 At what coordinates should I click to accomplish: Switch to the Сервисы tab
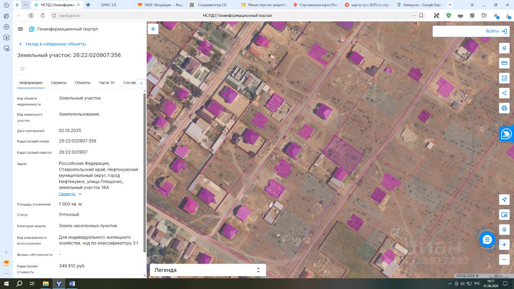coord(59,83)
